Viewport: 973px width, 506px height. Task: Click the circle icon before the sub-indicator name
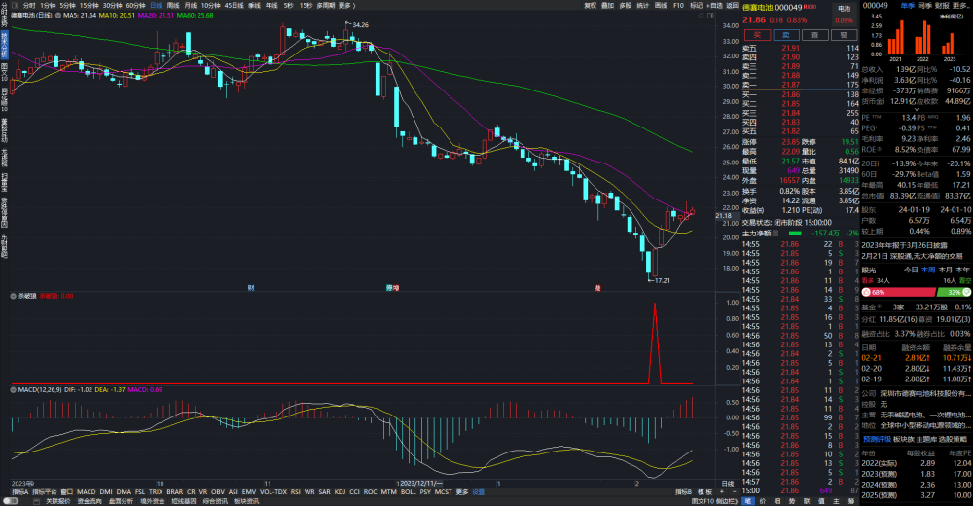13,296
